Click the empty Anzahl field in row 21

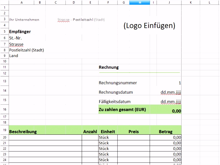(x=90, y=143)
